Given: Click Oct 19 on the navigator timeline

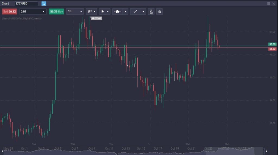Looking at the screenshot, I should [x=175, y=149].
